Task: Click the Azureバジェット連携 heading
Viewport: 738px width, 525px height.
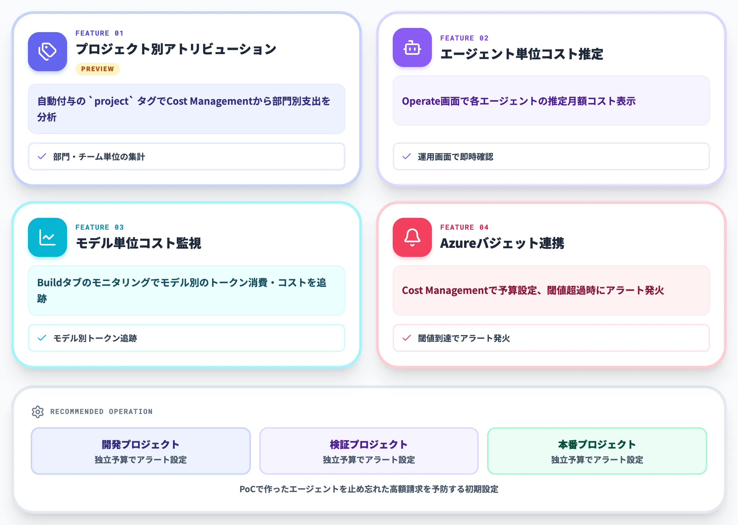Action: tap(502, 243)
